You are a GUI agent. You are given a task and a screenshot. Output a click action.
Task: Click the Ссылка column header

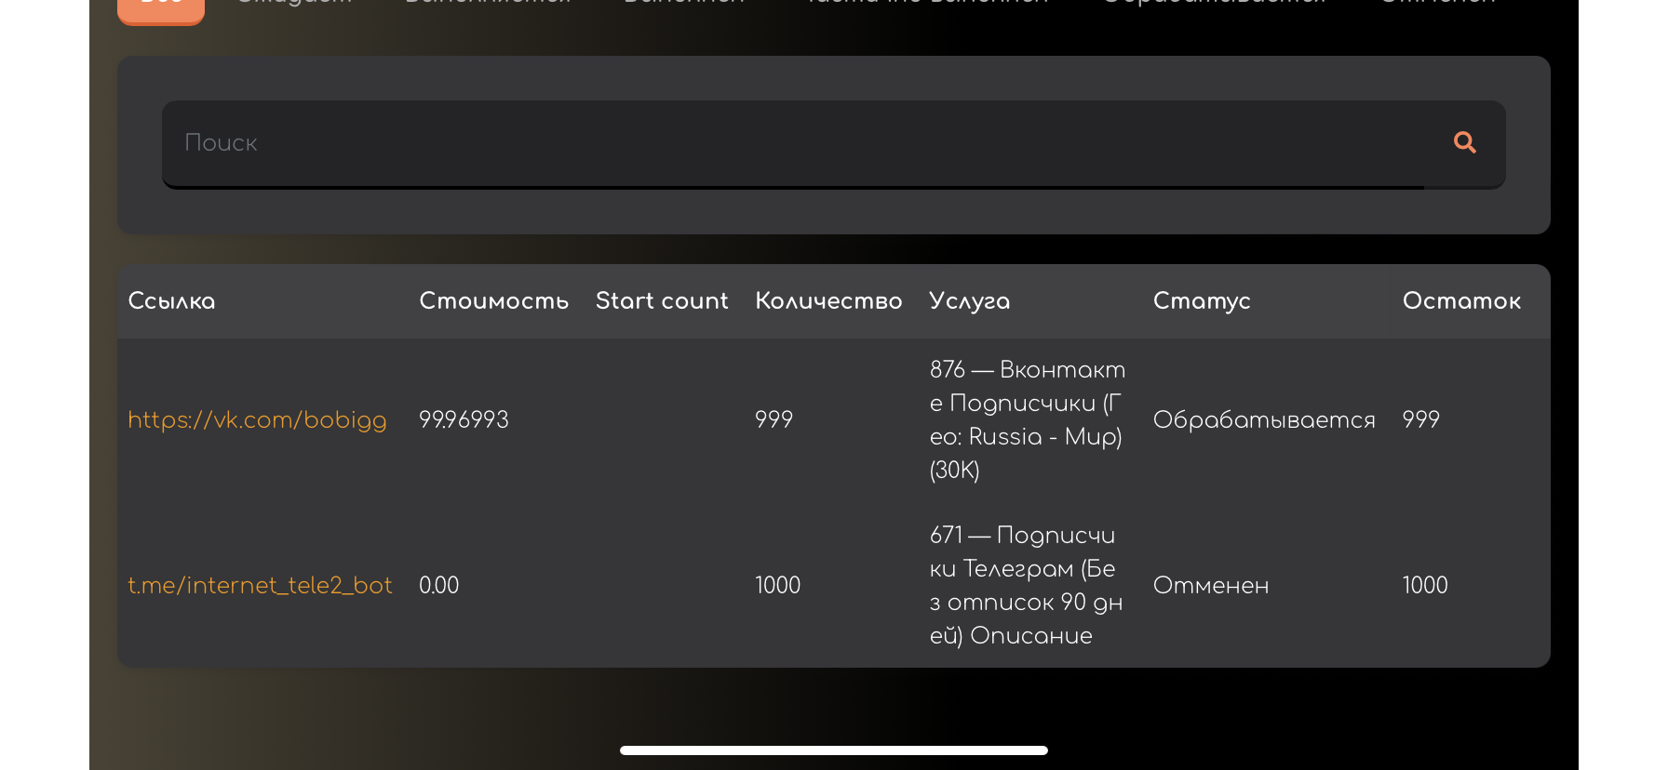coord(171,300)
